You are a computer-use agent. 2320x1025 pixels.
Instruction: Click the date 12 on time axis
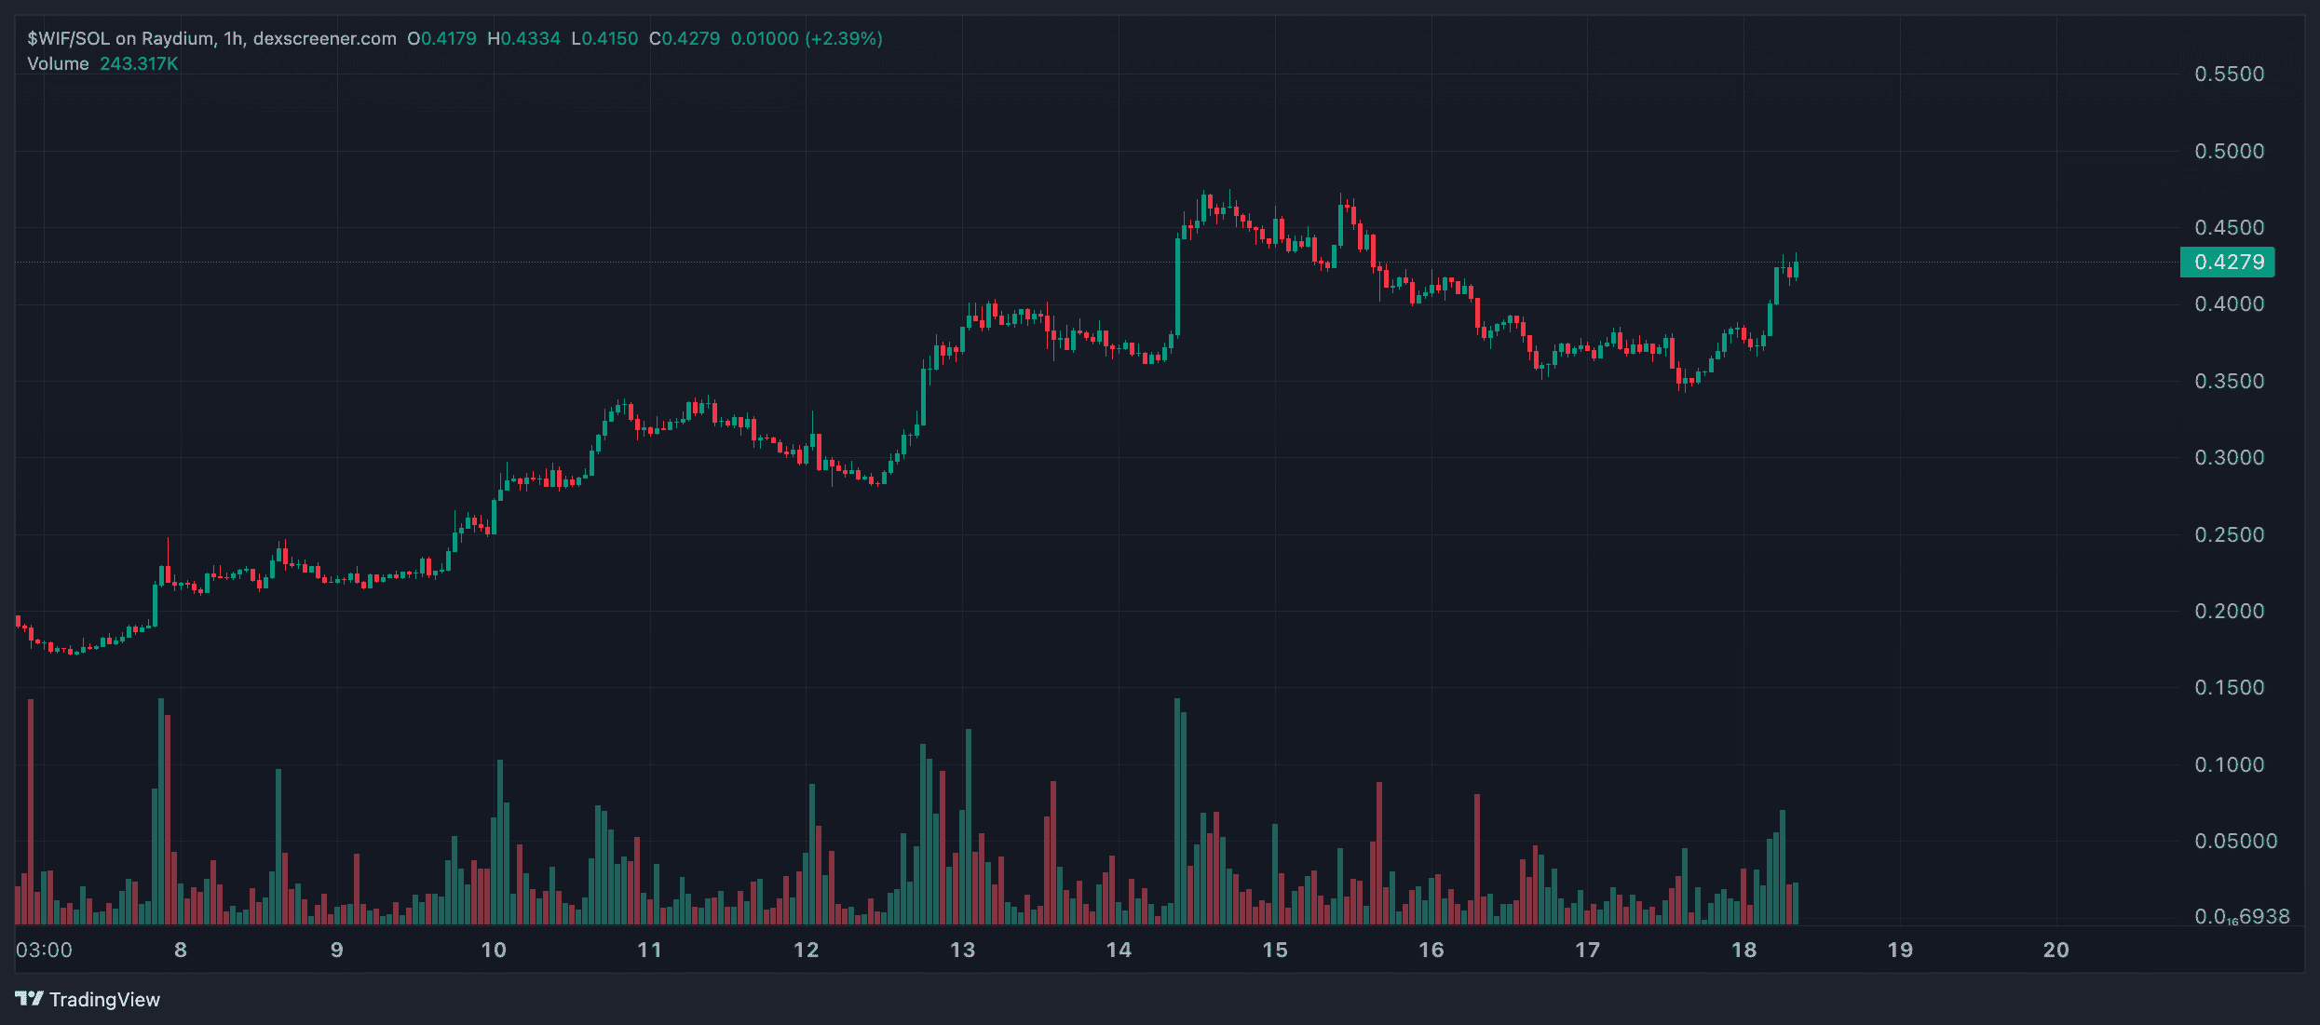[806, 950]
